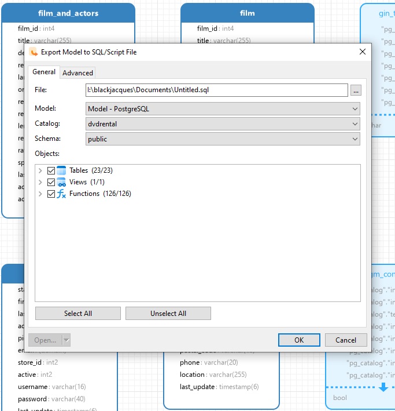
Task: Select the General tab
Action: [x=44, y=72]
